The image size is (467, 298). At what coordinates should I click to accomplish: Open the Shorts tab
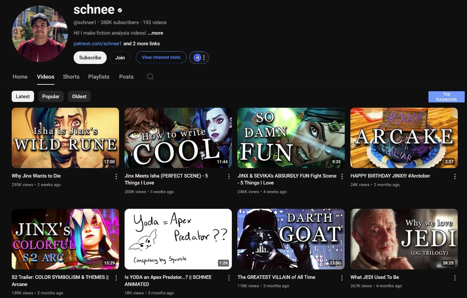(x=71, y=77)
